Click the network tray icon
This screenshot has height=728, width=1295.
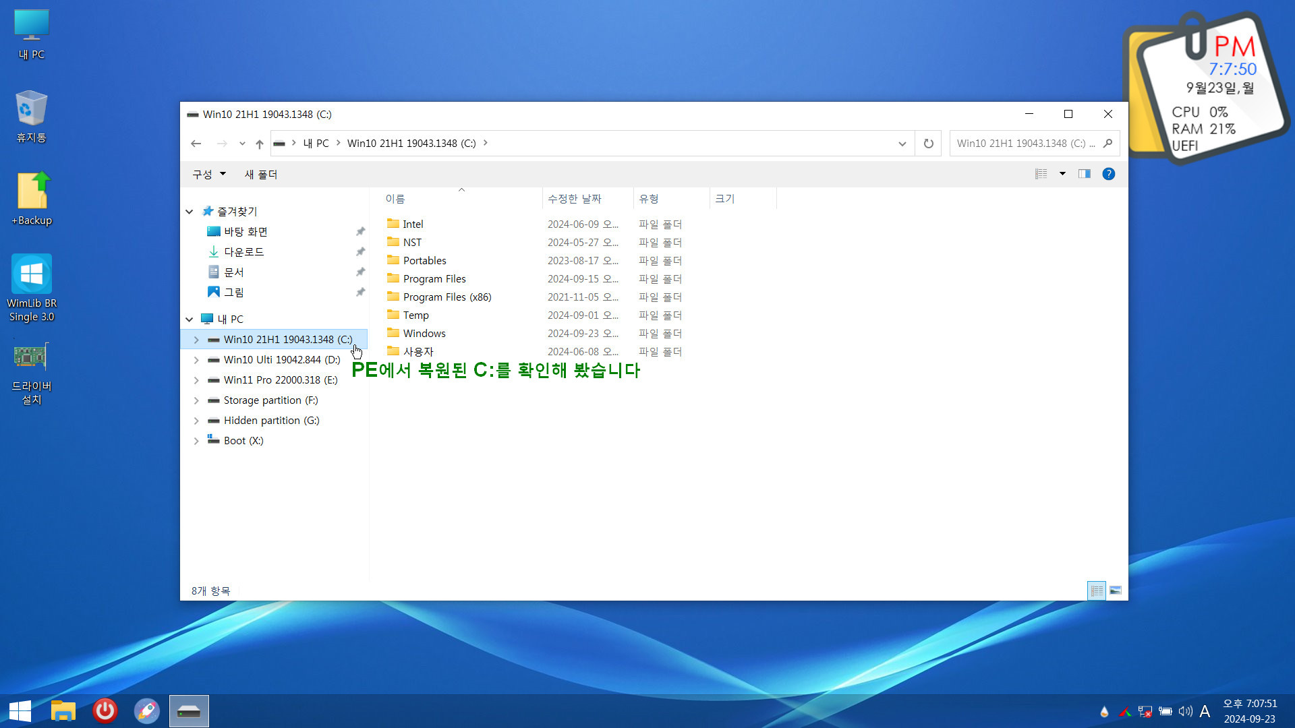[x=1145, y=711]
